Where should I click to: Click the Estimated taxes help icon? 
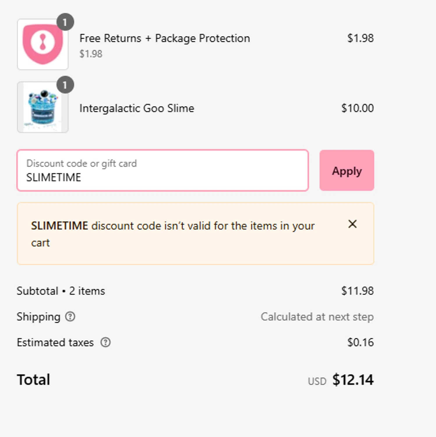[x=105, y=342]
